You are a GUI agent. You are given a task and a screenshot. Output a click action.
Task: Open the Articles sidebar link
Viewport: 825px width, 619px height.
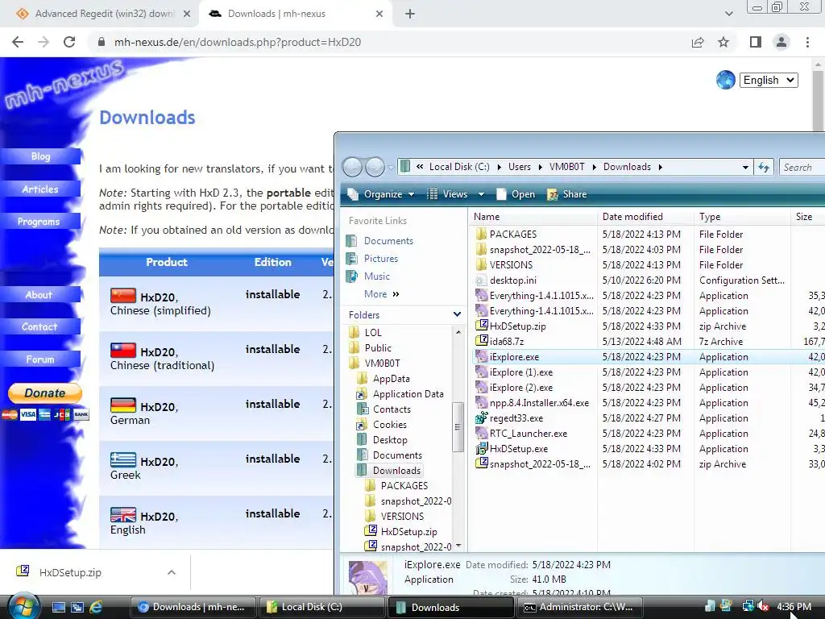coord(40,189)
